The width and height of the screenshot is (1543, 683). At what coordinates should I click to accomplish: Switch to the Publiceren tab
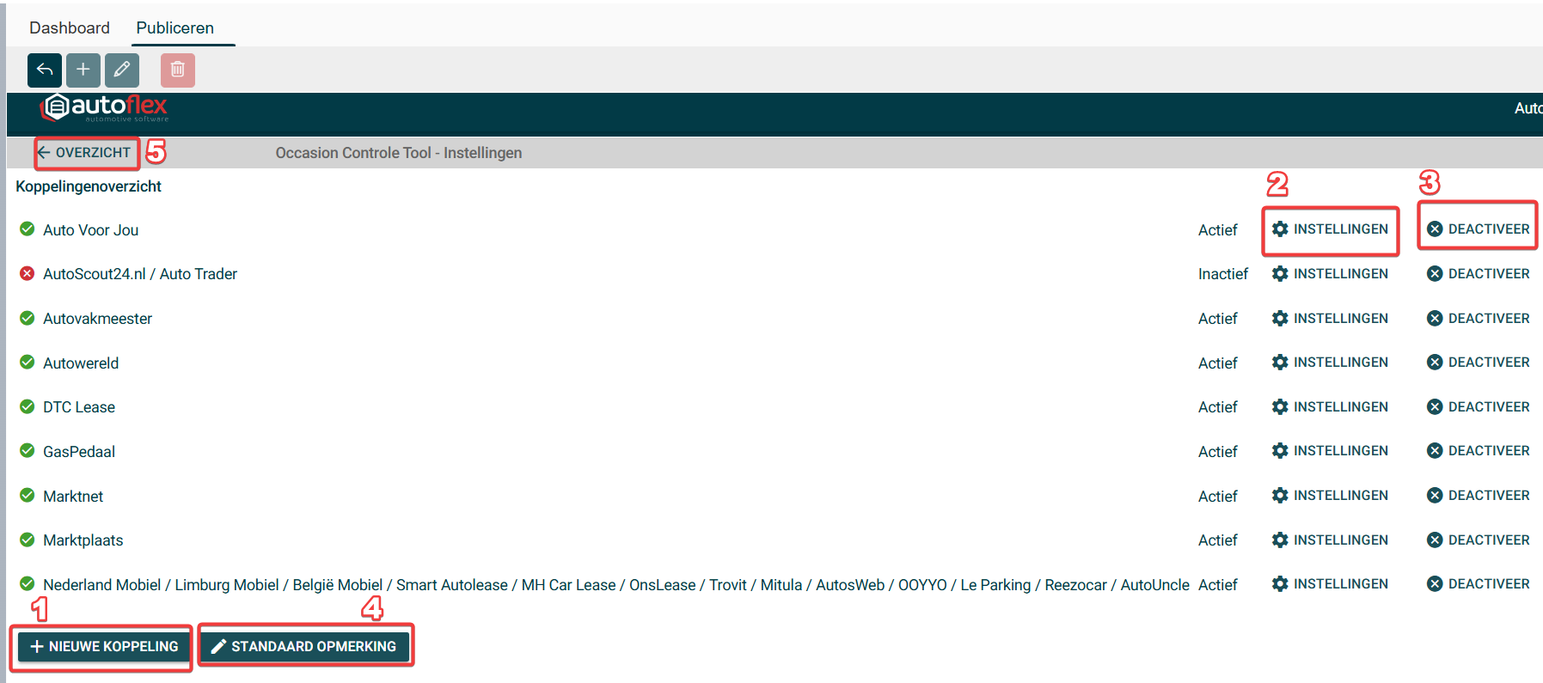click(x=175, y=27)
